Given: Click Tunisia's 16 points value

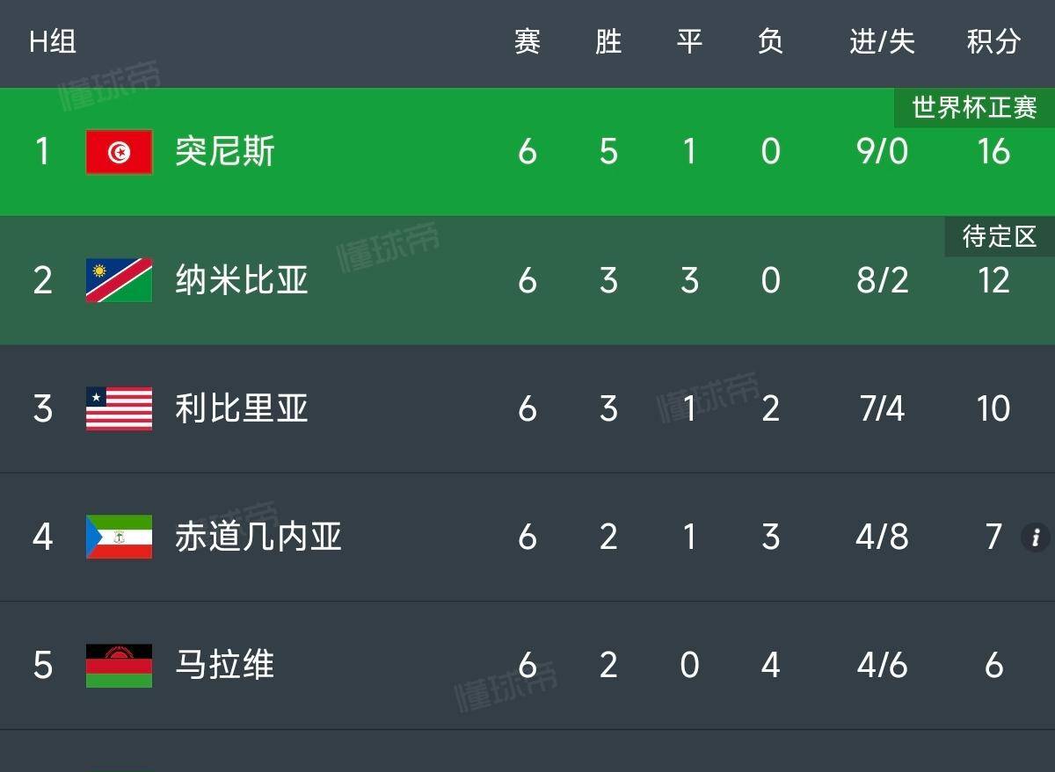Looking at the screenshot, I should pos(993,152).
